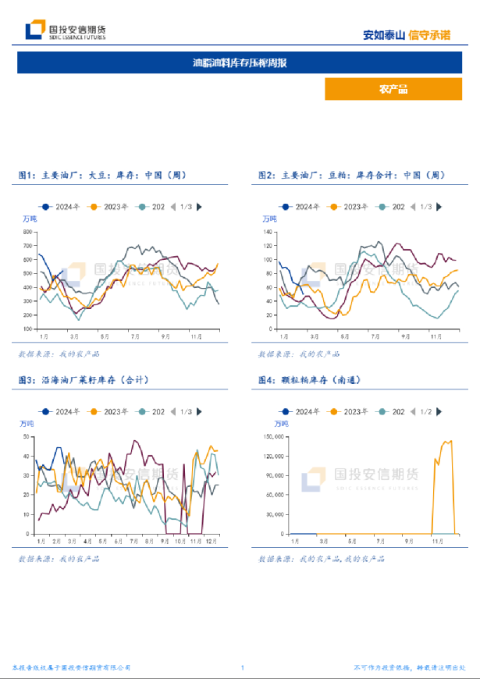The width and height of the screenshot is (480, 679).
Task: Advance legend page in pellet meal Nantong chart
Action: [440, 411]
